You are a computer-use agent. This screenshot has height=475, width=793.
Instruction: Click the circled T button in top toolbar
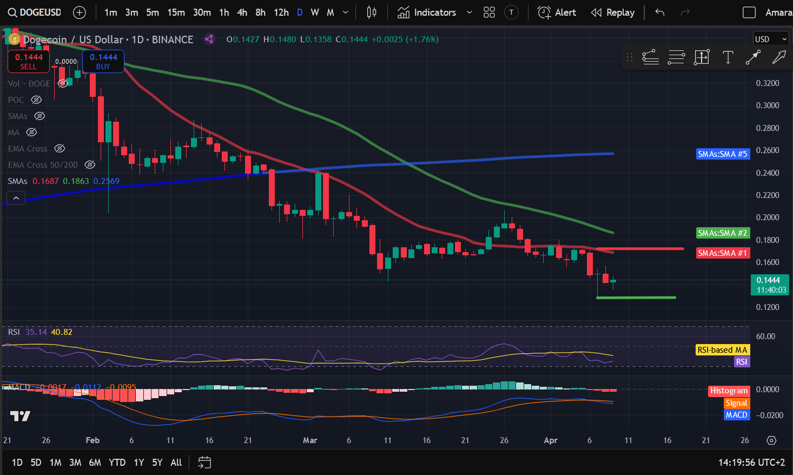click(511, 12)
